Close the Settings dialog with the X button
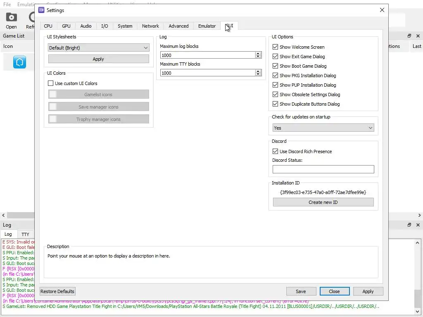 pyautogui.click(x=382, y=10)
